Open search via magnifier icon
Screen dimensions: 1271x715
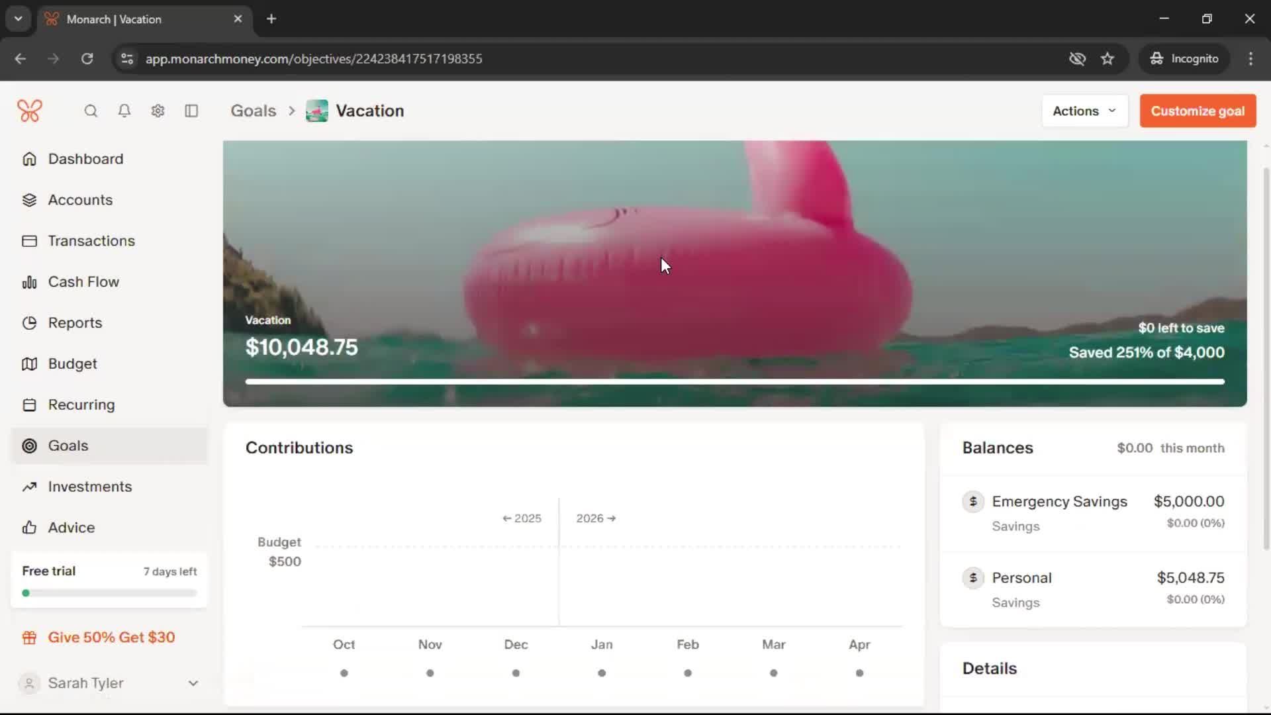point(91,111)
